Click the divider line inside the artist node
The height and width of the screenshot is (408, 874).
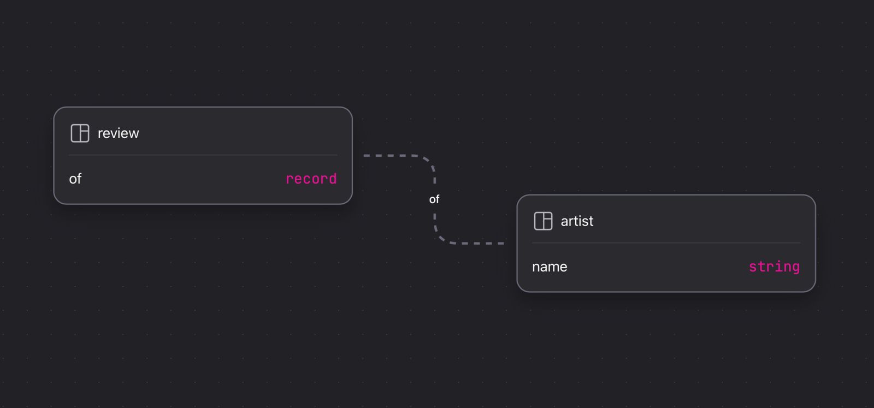(x=666, y=243)
